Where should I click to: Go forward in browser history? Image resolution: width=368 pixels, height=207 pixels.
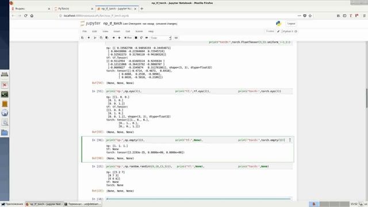tap(20, 16)
